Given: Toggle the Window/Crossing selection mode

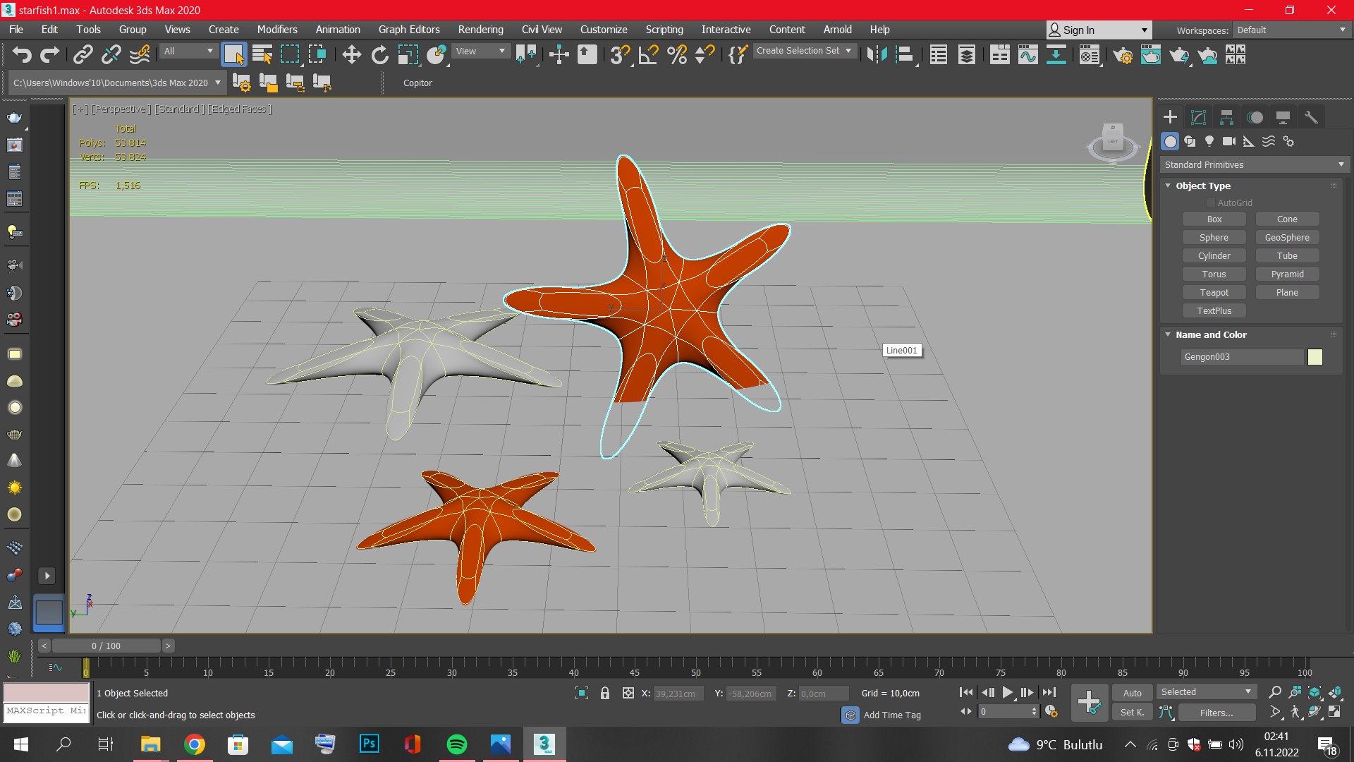Looking at the screenshot, I should point(317,54).
